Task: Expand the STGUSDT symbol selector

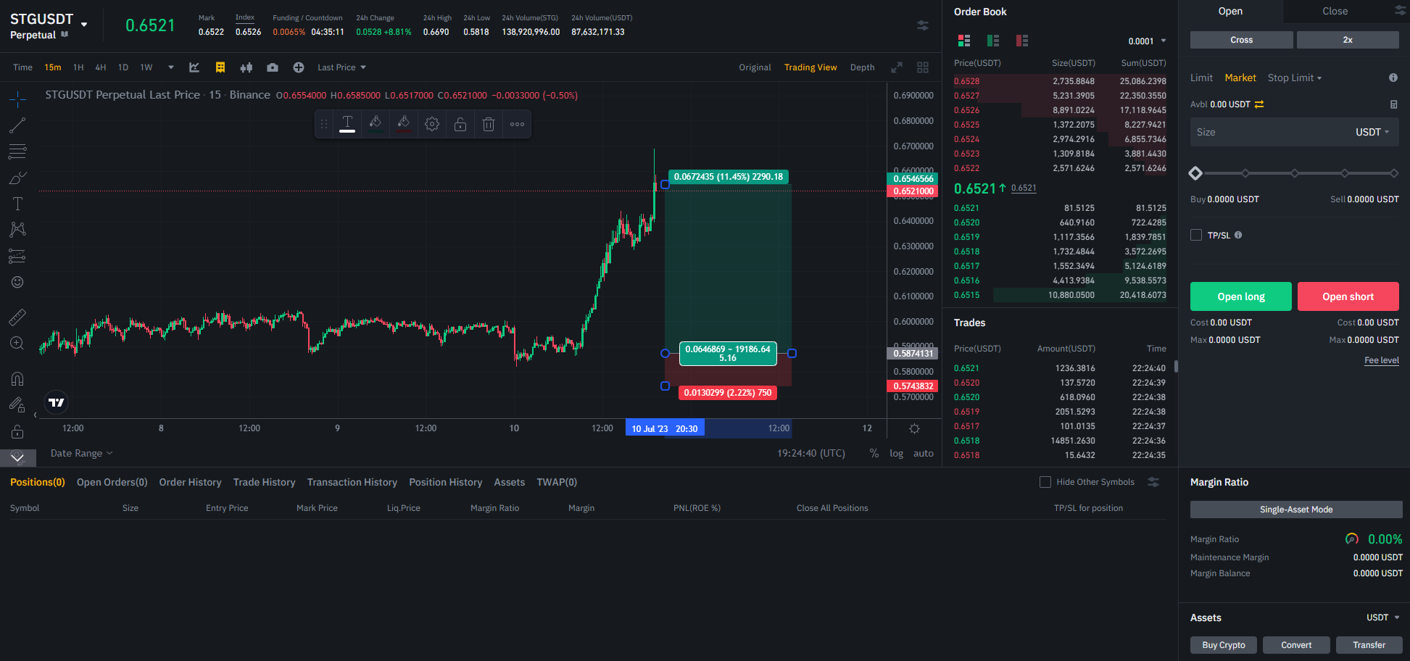Action: [84, 25]
